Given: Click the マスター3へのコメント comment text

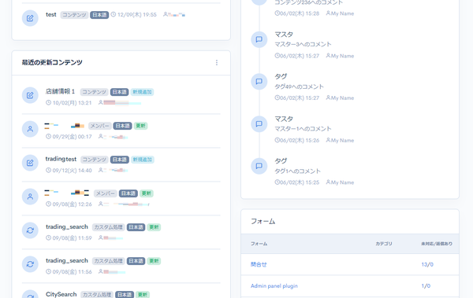Looking at the screenshot, I should click(x=303, y=44).
